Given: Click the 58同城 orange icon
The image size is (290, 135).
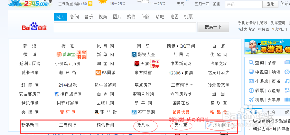Looking at the screenshot, I should point(98,73).
